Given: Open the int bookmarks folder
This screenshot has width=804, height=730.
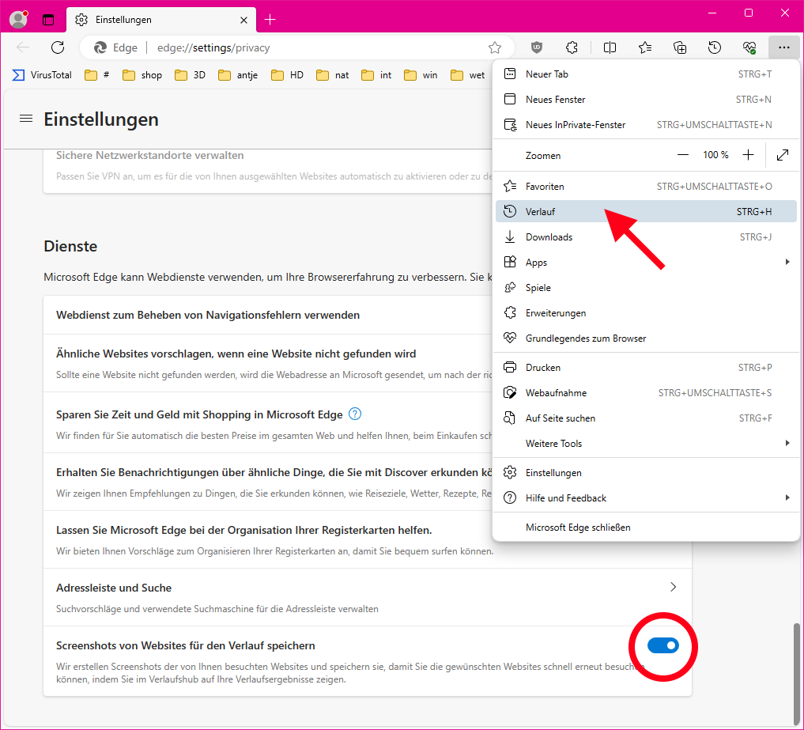Looking at the screenshot, I should click(x=376, y=75).
